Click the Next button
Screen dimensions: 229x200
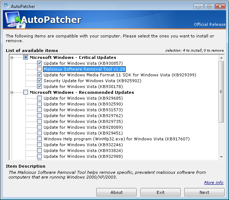pyautogui.click(x=204, y=192)
